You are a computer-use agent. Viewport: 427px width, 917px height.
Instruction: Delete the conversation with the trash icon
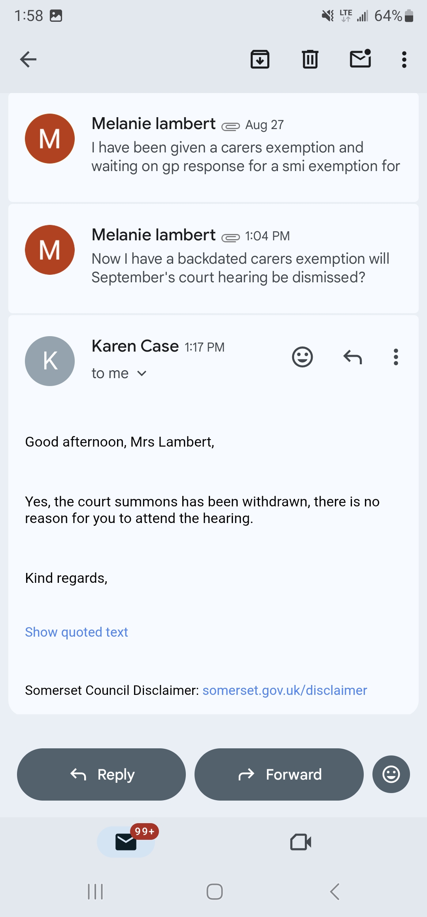point(310,60)
